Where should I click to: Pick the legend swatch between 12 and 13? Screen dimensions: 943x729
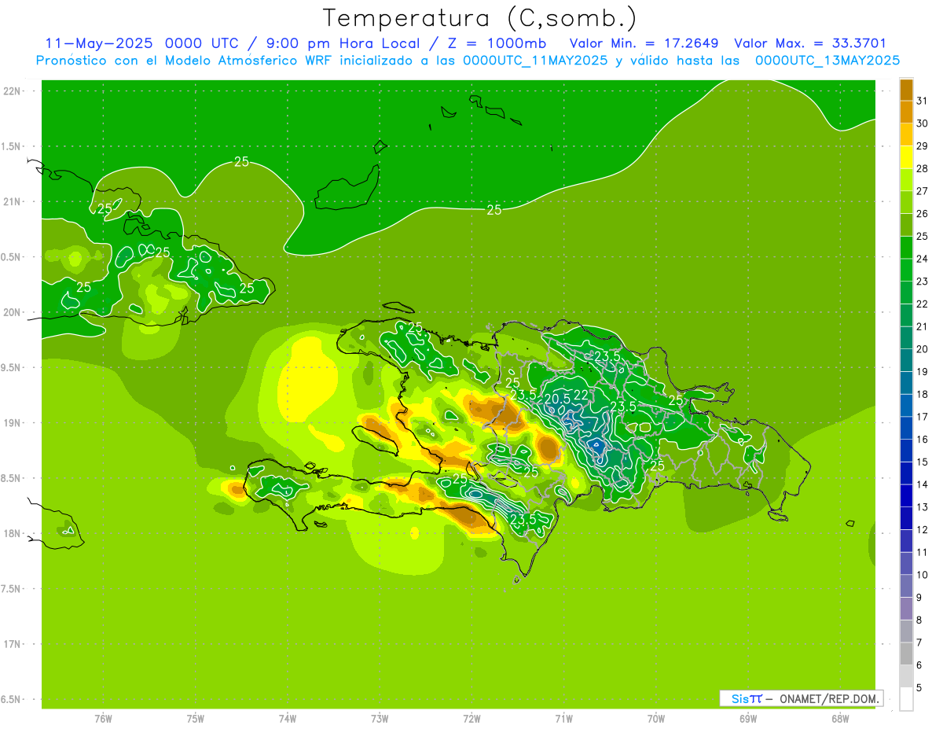point(906,518)
